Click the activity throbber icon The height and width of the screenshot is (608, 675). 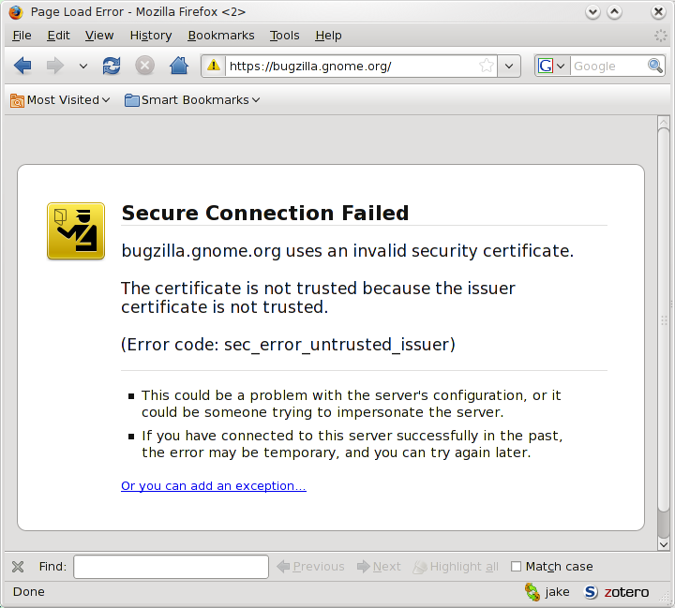click(x=660, y=36)
